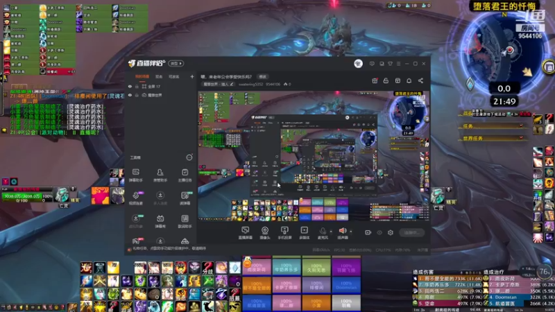Screen dimensions: 555x312
Task: Open the 横屏 mode selector beside the logo
Action: click(176, 64)
